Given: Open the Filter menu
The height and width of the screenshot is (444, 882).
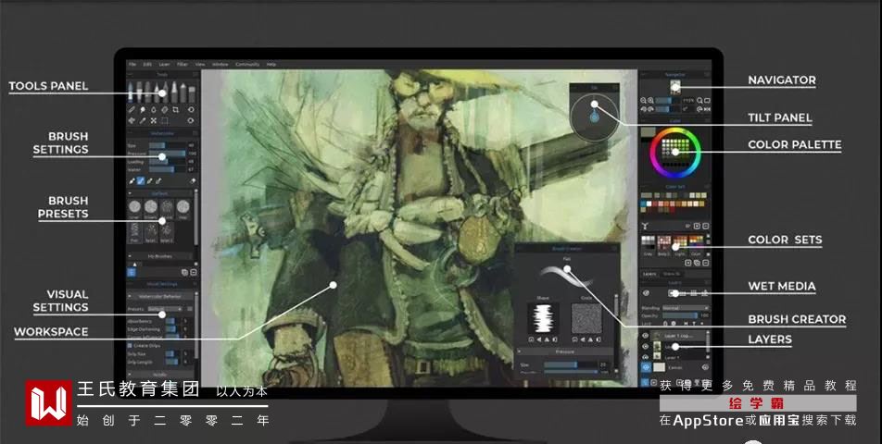Looking at the screenshot, I should click(183, 65).
